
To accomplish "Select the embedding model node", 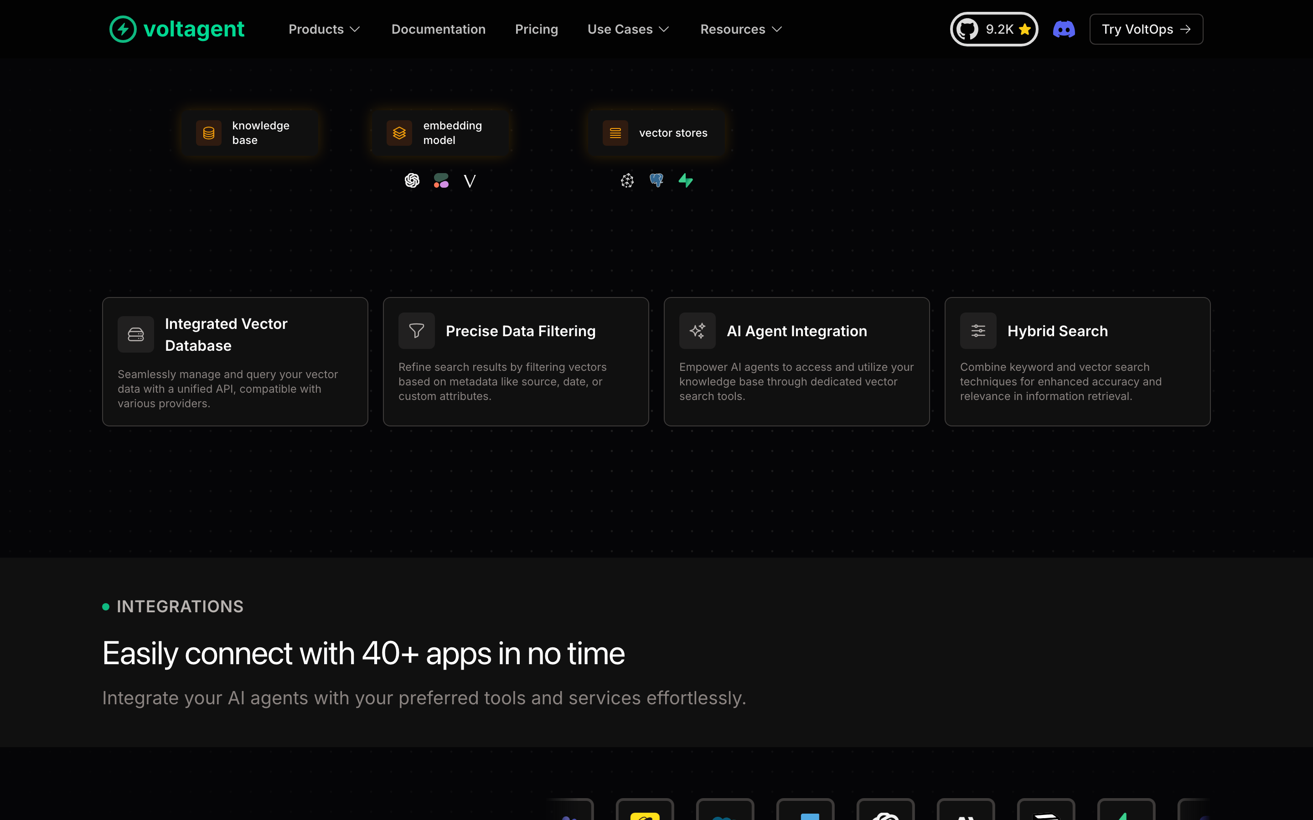I will (x=440, y=133).
